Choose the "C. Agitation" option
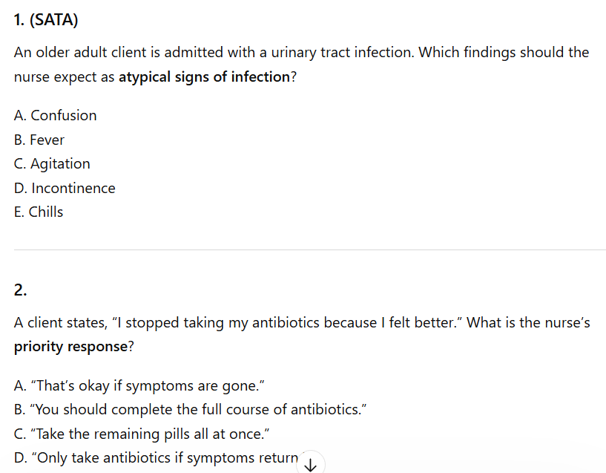606x473 pixels. (x=52, y=163)
